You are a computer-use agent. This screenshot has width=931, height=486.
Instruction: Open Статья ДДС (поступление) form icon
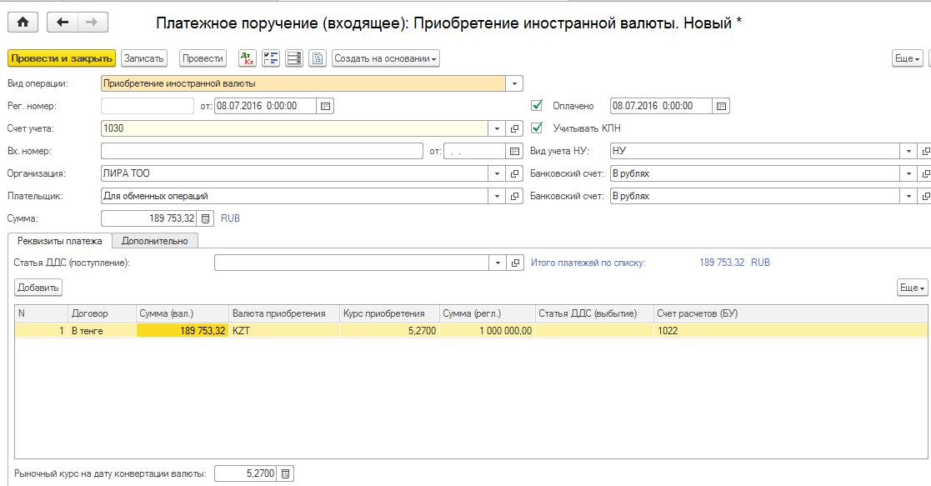[515, 263]
